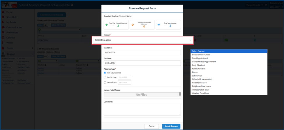Click green plus icon in Unexcused Absences filter row
Viewport: 284px width, 130px height.
tap(39, 29)
